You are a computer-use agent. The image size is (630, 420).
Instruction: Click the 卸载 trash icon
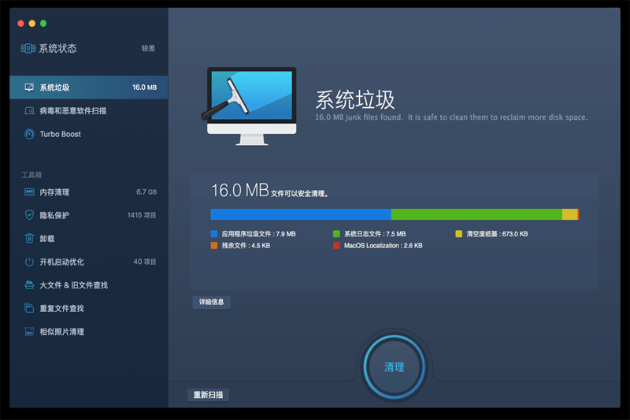29,239
